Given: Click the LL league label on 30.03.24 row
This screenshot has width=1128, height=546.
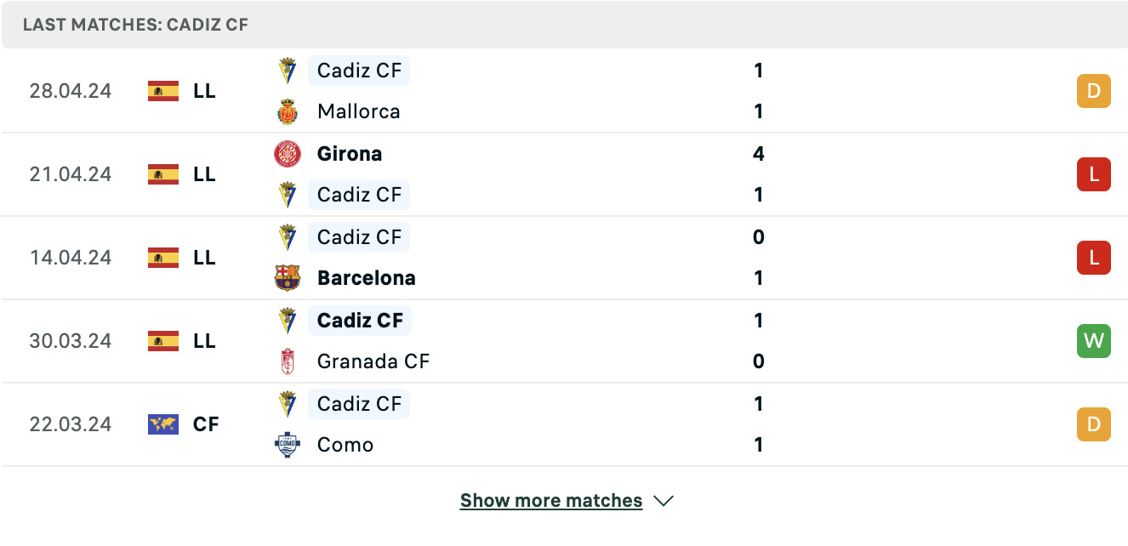Looking at the screenshot, I should (204, 341).
